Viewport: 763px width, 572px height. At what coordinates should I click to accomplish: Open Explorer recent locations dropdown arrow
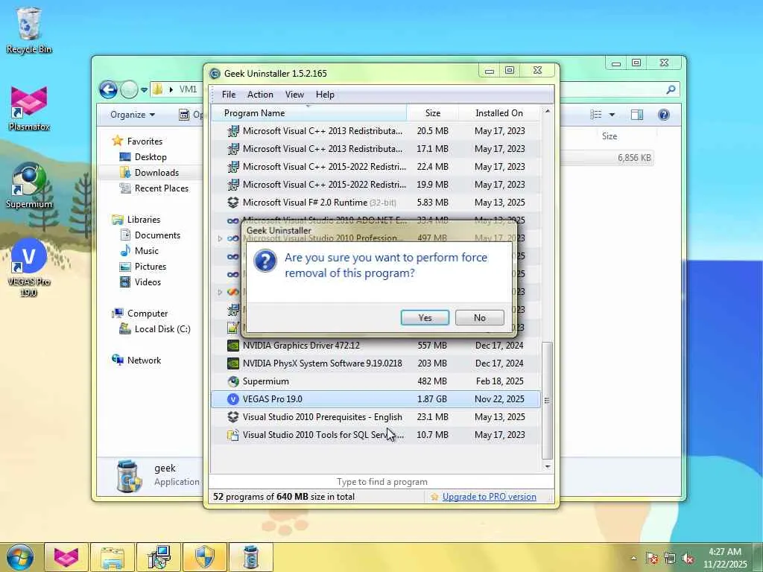[x=144, y=90]
